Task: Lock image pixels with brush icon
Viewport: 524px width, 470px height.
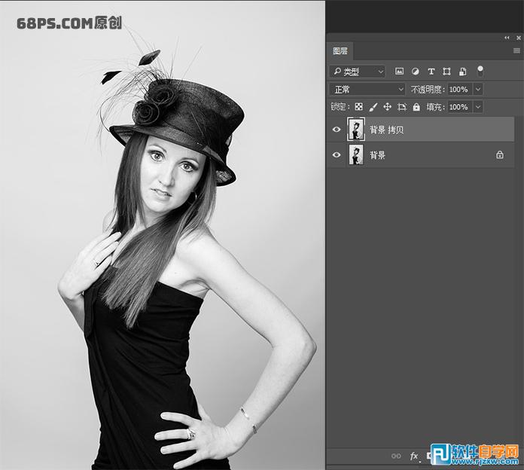Action: coord(373,107)
